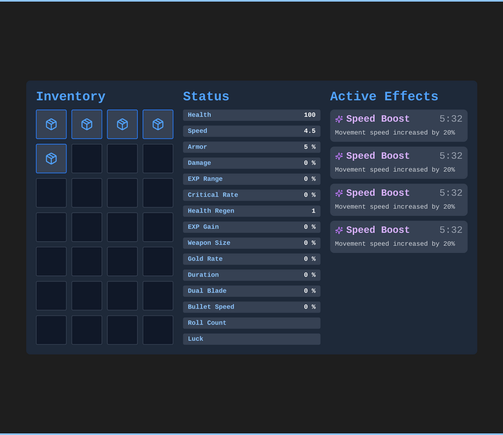
Task: Click the Health Regen value 1
Action: tap(313, 211)
